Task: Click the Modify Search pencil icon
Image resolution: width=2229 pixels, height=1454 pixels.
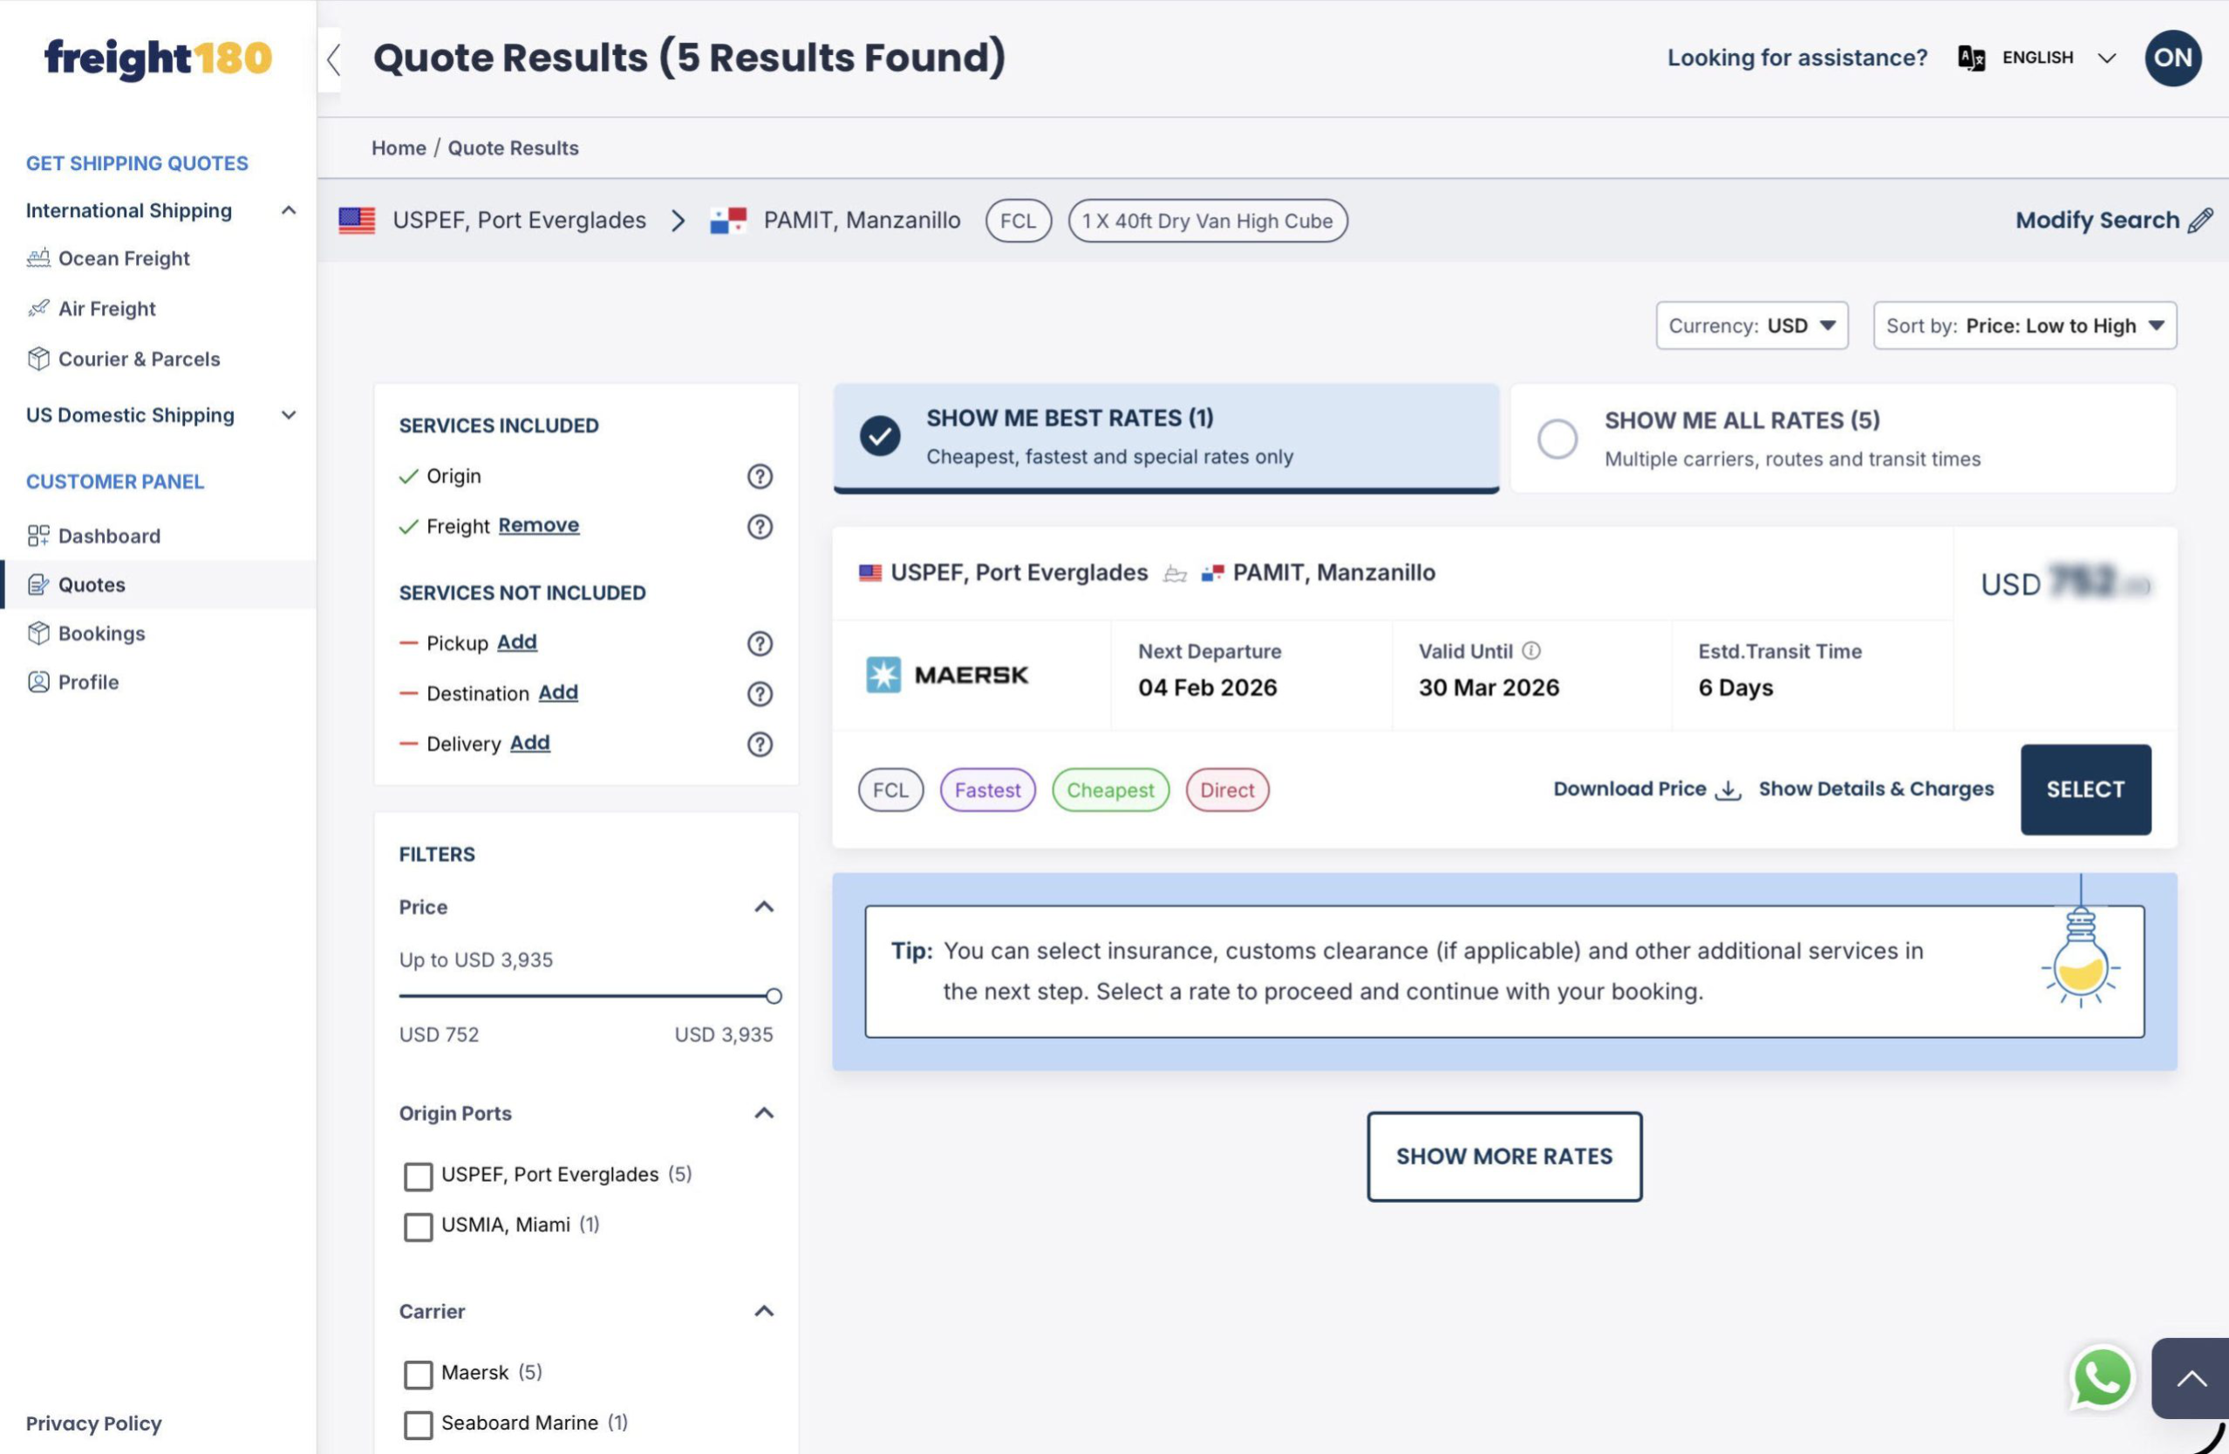Action: click(x=2201, y=220)
